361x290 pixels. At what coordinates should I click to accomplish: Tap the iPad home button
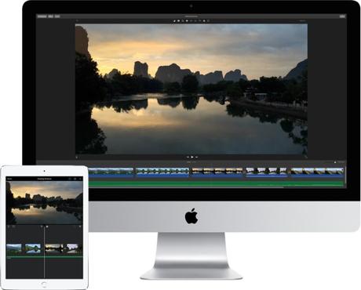coord(44,284)
